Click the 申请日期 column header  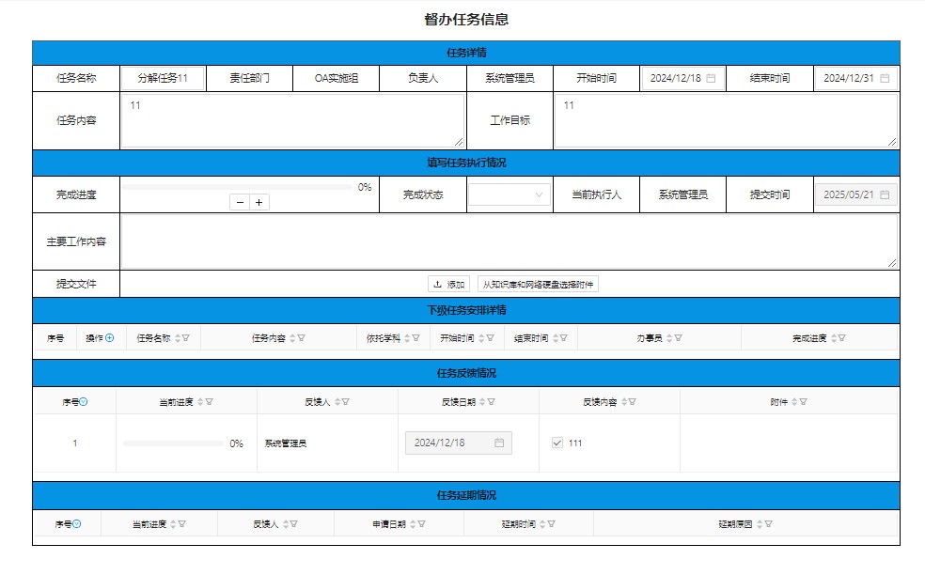388,524
